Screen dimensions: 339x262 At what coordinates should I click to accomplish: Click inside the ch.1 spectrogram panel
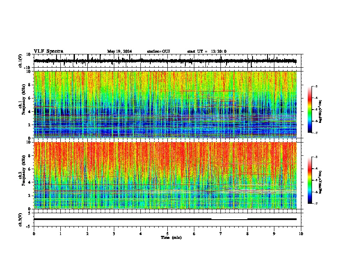[x=165, y=104]
